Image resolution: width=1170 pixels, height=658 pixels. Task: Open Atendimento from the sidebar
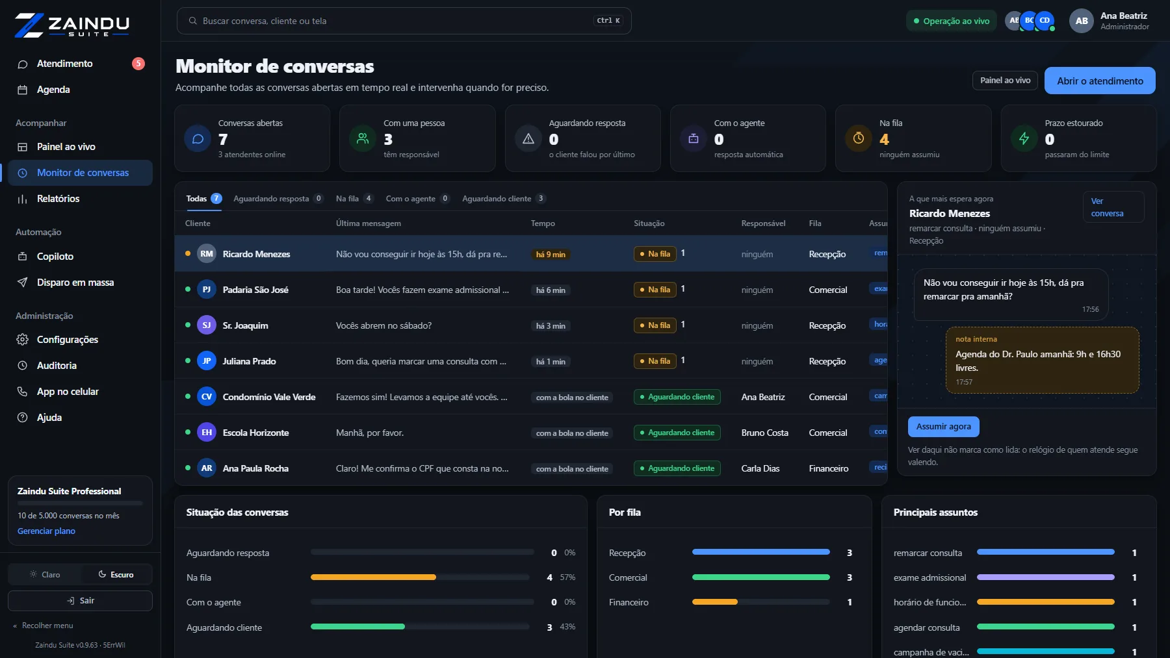pyautogui.click(x=80, y=64)
